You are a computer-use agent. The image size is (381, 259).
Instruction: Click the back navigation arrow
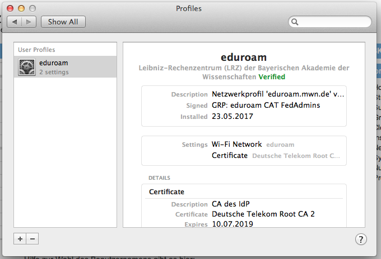(15, 22)
